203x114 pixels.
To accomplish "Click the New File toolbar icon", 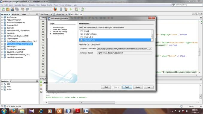I will (x=3, y=9).
